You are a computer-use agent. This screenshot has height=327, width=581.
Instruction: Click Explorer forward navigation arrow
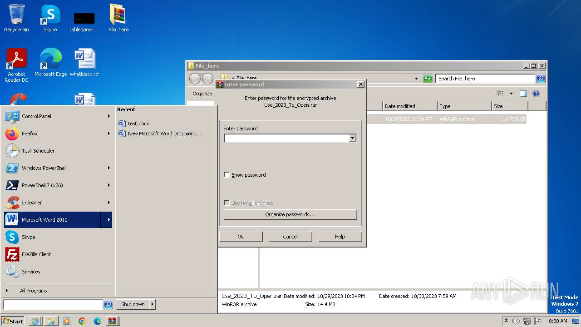pyautogui.click(x=207, y=79)
